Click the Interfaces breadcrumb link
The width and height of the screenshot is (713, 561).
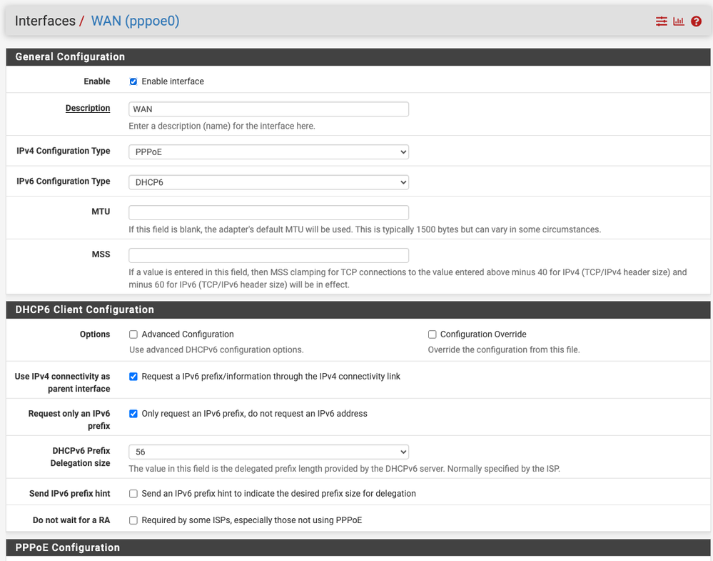click(45, 21)
